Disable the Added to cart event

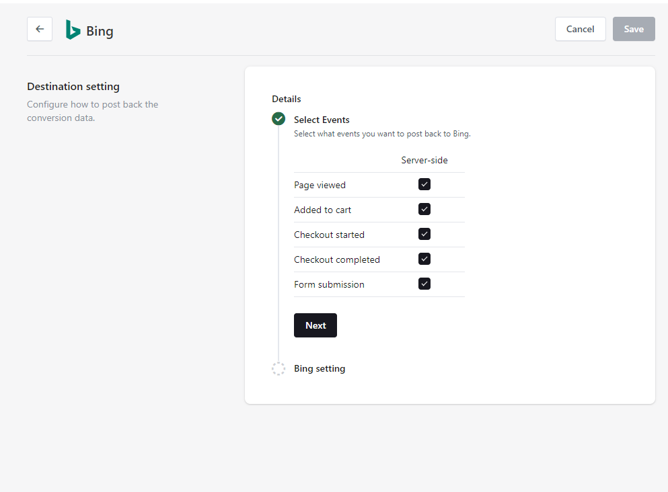[424, 208]
